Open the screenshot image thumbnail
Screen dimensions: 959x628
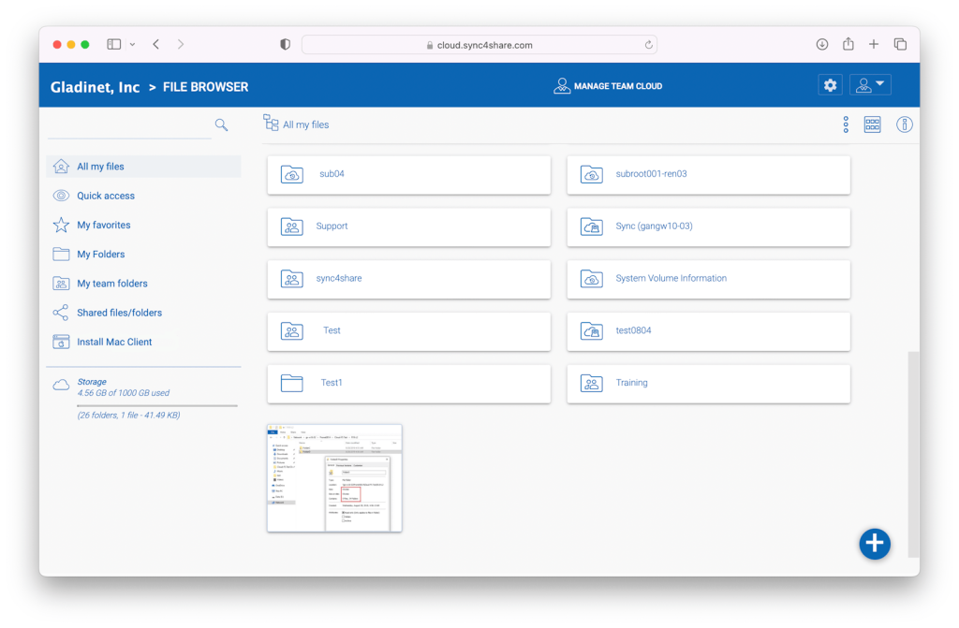click(x=334, y=478)
